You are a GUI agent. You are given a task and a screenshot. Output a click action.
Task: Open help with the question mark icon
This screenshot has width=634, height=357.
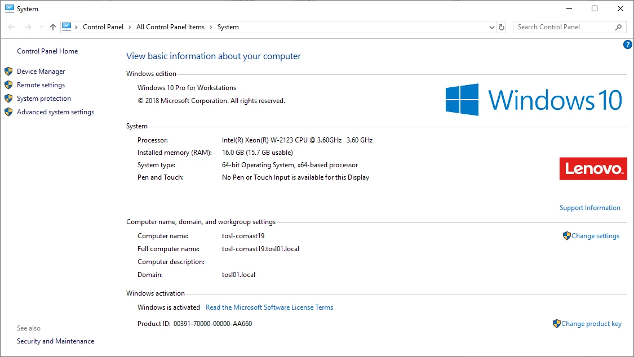[628, 44]
